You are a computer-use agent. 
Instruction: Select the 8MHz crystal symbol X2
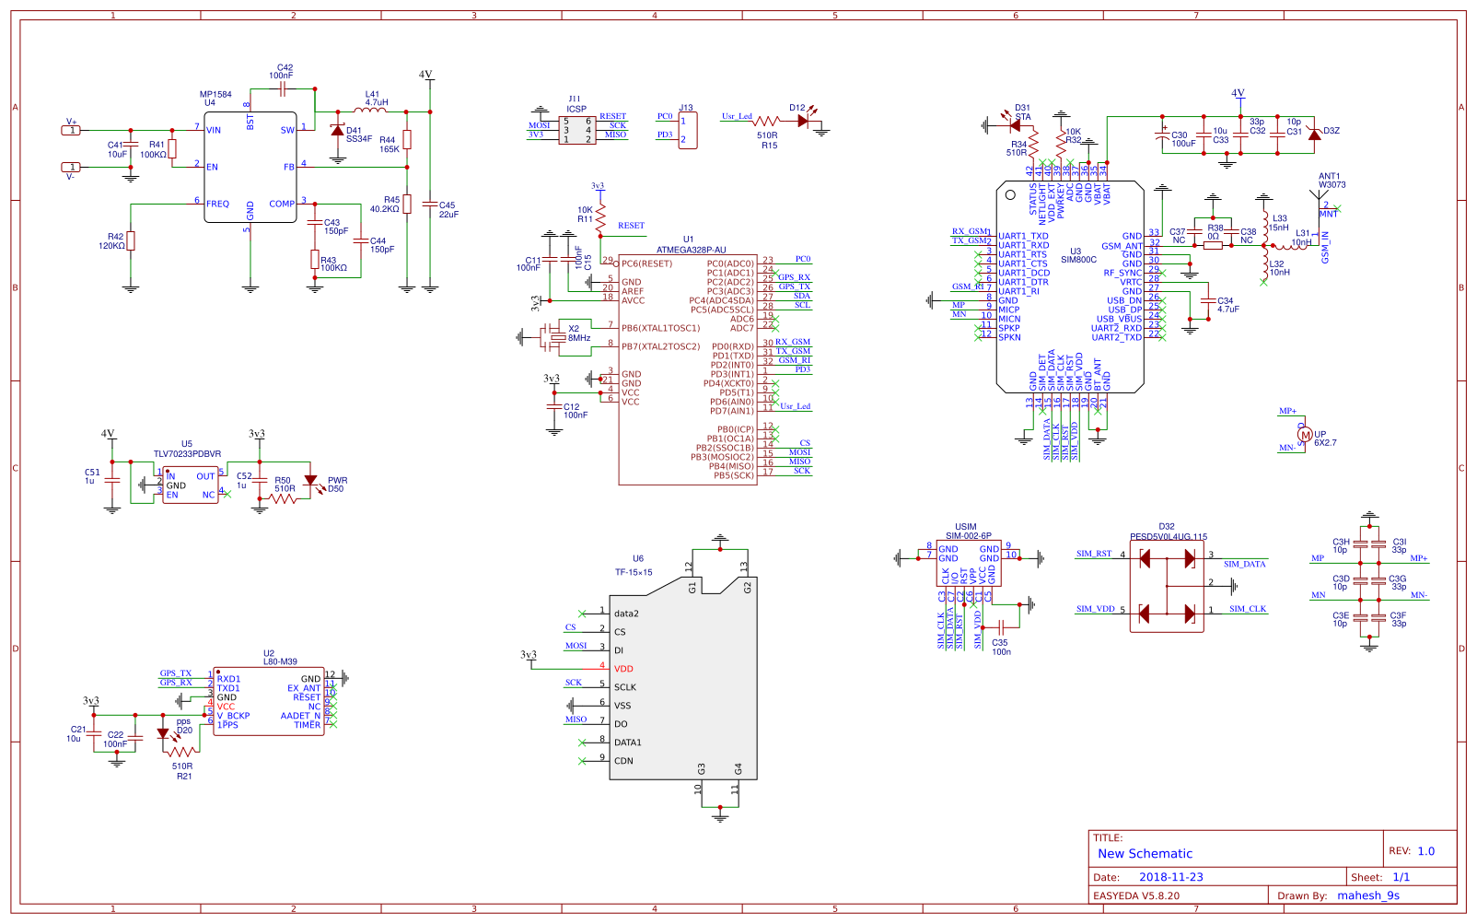click(557, 337)
